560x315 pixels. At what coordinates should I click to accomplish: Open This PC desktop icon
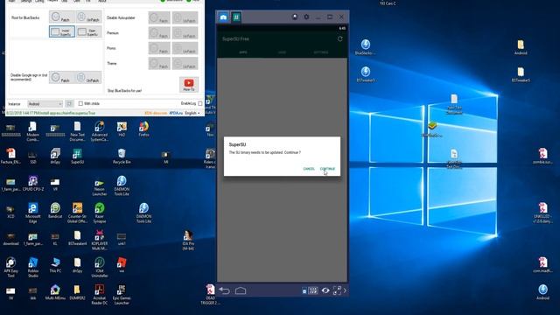click(x=55, y=264)
